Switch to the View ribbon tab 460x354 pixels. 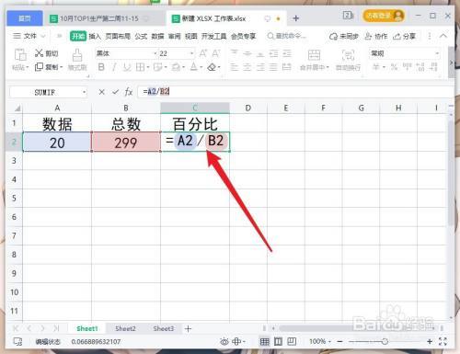point(190,36)
